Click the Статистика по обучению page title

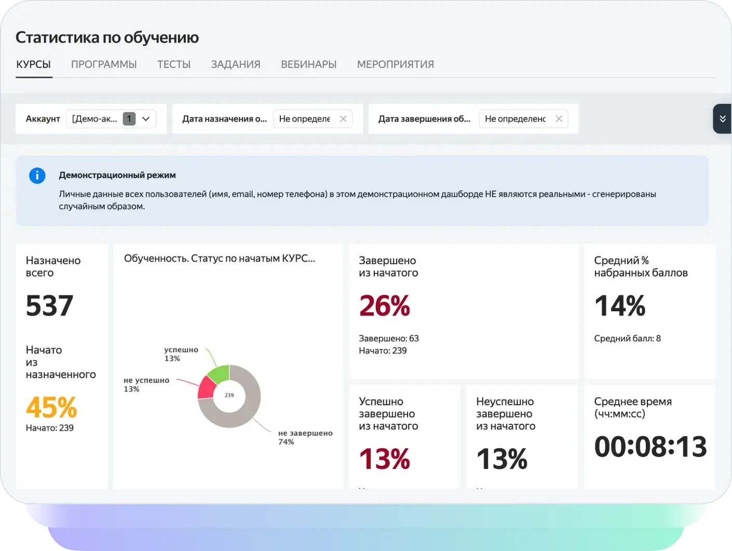click(107, 37)
